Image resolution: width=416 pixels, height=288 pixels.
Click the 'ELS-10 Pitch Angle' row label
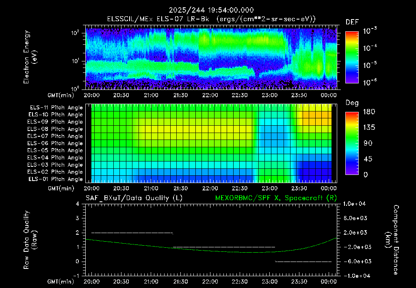[x=56, y=115]
